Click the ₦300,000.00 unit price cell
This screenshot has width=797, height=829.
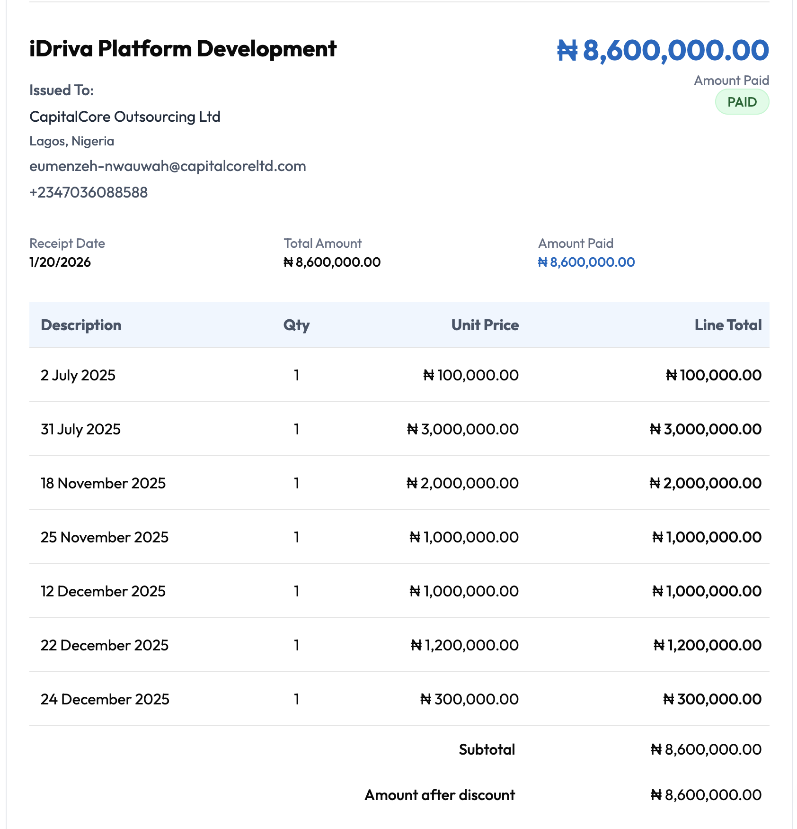click(x=469, y=699)
